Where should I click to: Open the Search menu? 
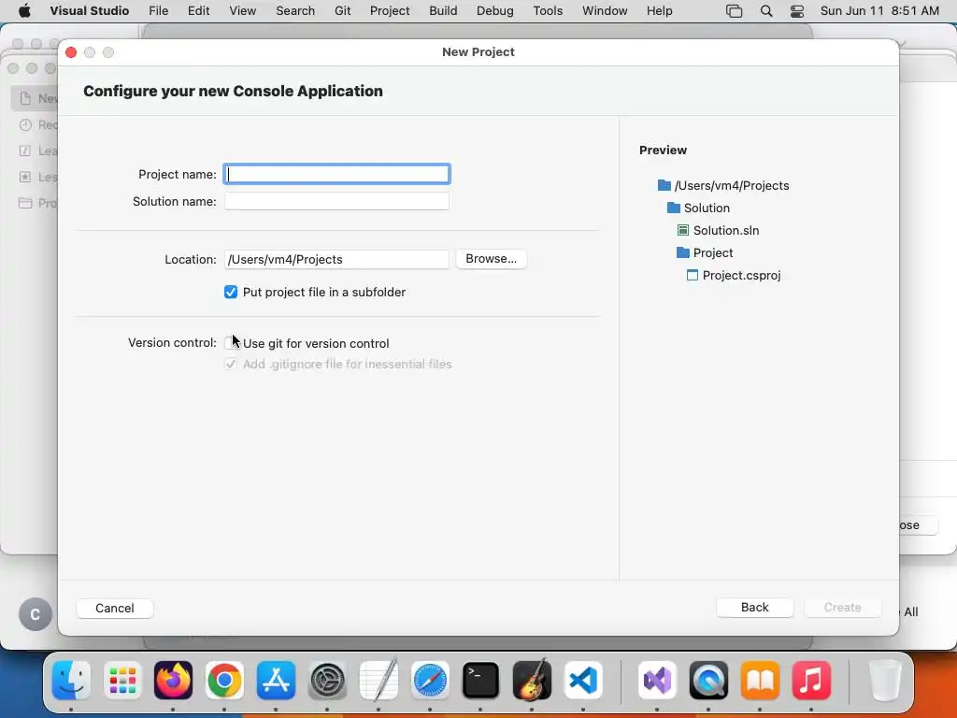[295, 11]
